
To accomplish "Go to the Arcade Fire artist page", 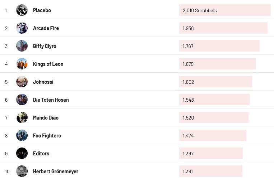I will coord(46,28).
